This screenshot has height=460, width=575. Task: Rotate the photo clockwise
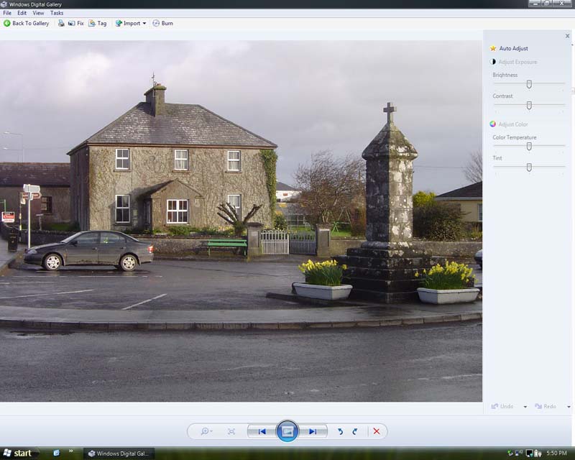point(355,431)
